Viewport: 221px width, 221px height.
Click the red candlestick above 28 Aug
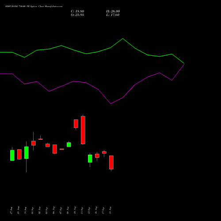19,154
